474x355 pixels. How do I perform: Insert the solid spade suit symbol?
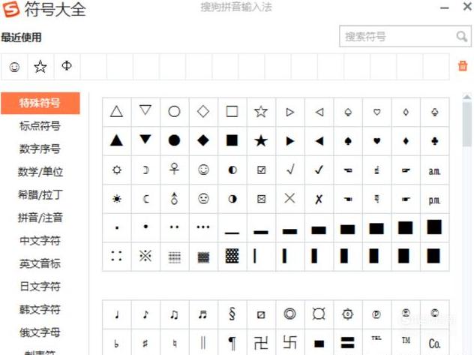click(348, 140)
